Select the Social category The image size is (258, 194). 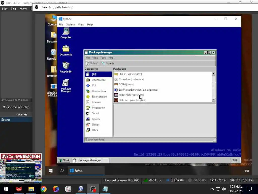click(98, 113)
